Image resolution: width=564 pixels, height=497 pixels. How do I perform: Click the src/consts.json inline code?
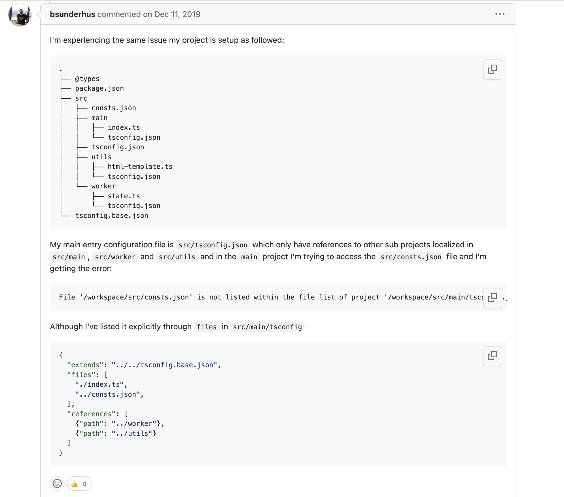411,257
